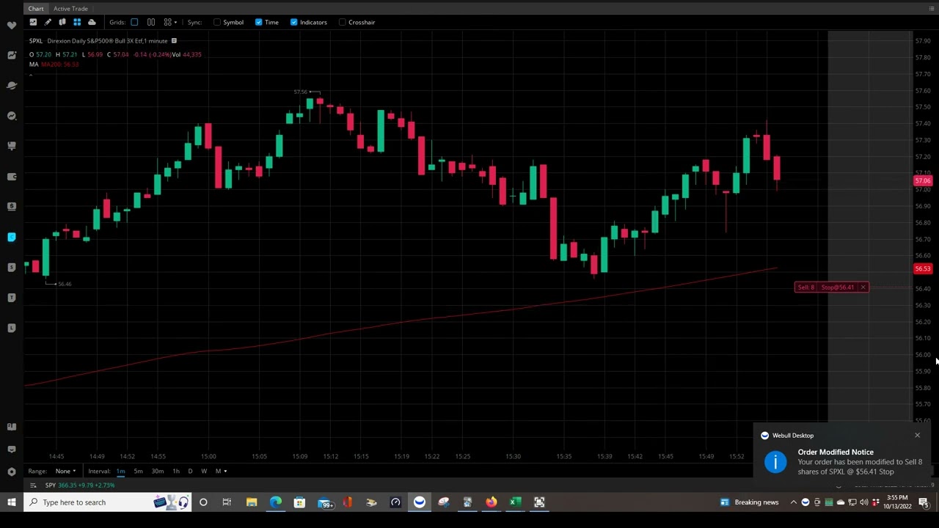Select the two-column grid layout
Image resolution: width=939 pixels, height=528 pixels.
click(151, 22)
